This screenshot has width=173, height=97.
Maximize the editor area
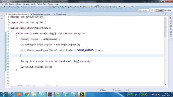tap(166, 14)
